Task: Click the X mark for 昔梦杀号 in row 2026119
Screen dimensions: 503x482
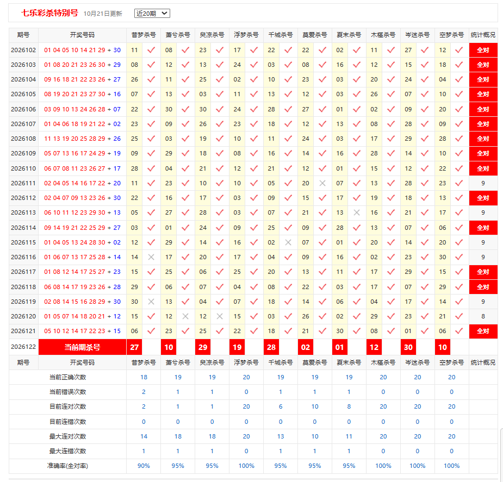Action: (151, 302)
